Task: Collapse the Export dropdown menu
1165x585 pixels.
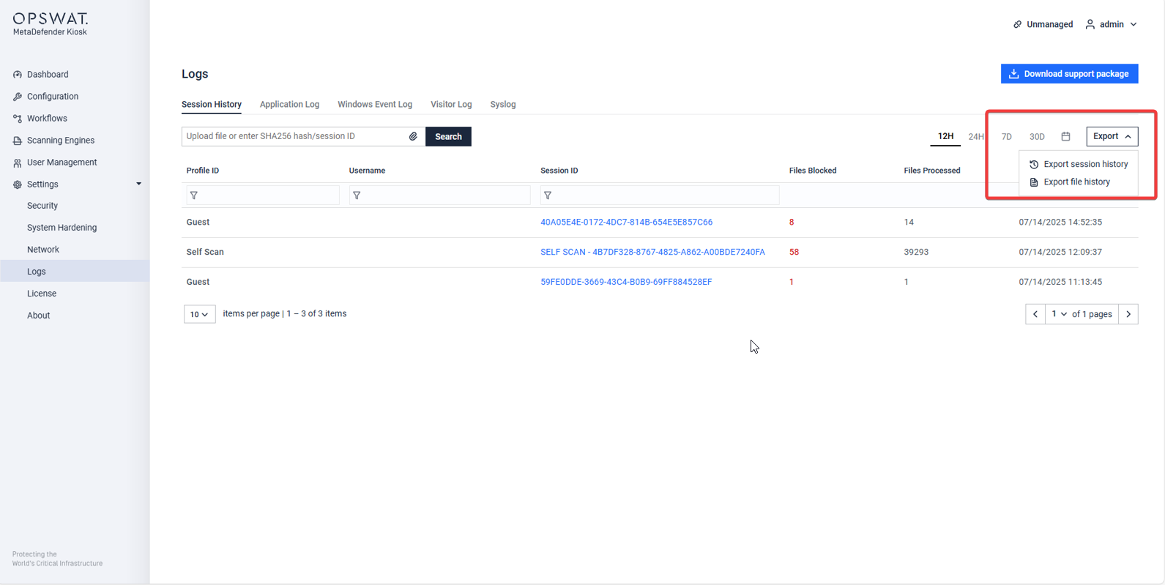Action: pyautogui.click(x=1112, y=136)
